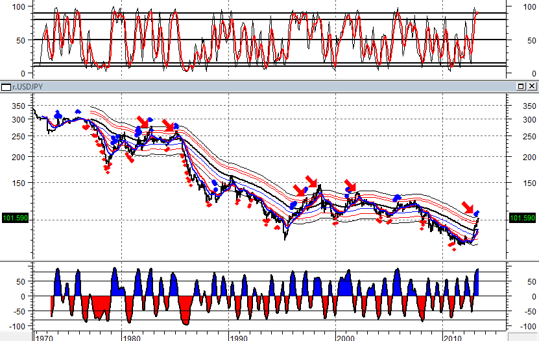The height and width of the screenshot is (341, 539).
Task: Click the 2010 year label on time axis
Action: 453,338
